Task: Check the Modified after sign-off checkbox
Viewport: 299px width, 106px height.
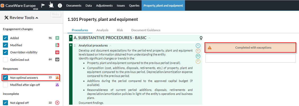Action: (6, 85)
